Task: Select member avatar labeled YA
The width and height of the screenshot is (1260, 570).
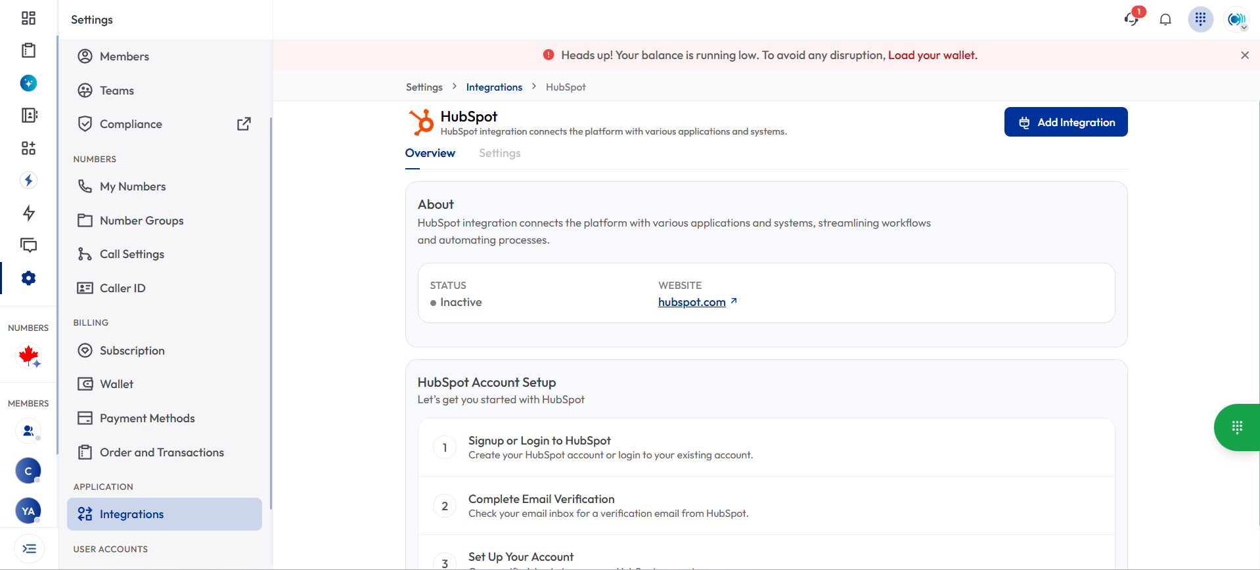Action: [x=28, y=511]
